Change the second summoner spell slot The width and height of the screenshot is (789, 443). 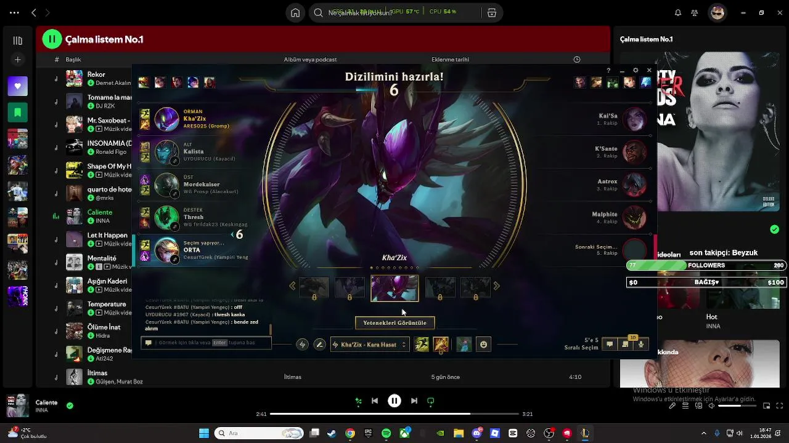tap(441, 345)
